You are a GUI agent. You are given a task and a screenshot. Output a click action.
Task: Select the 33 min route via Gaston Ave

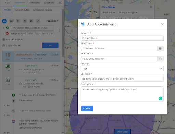click(31, 83)
